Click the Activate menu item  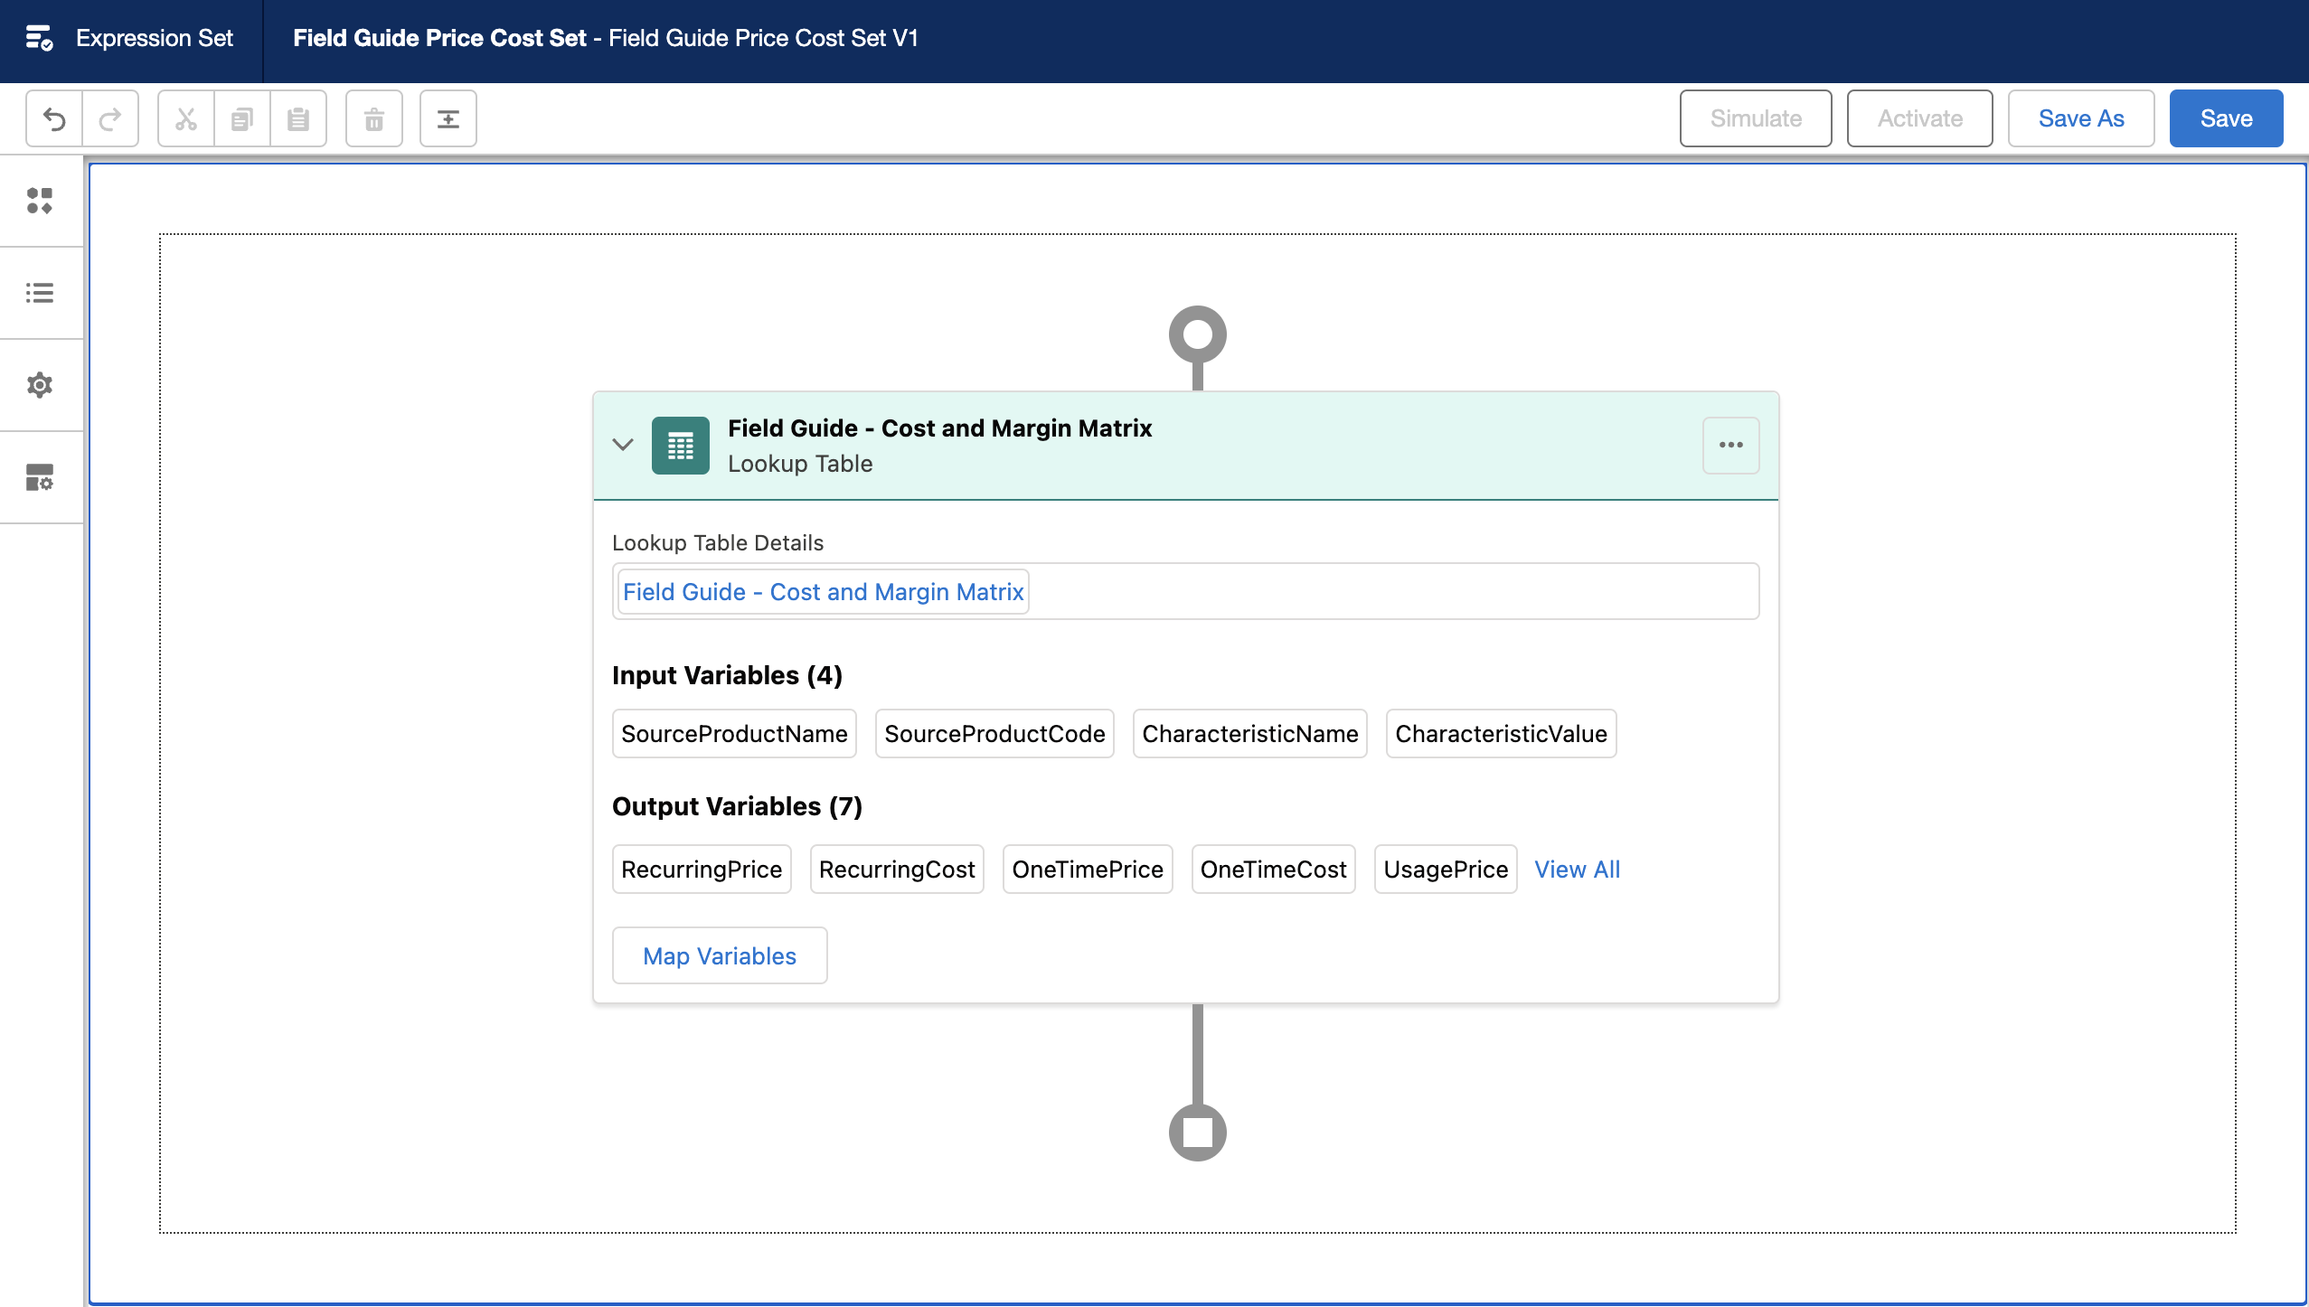point(1918,118)
